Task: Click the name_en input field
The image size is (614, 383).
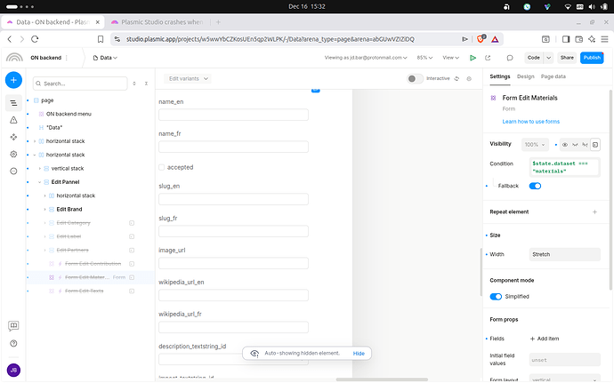Action: click(x=233, y=115)
